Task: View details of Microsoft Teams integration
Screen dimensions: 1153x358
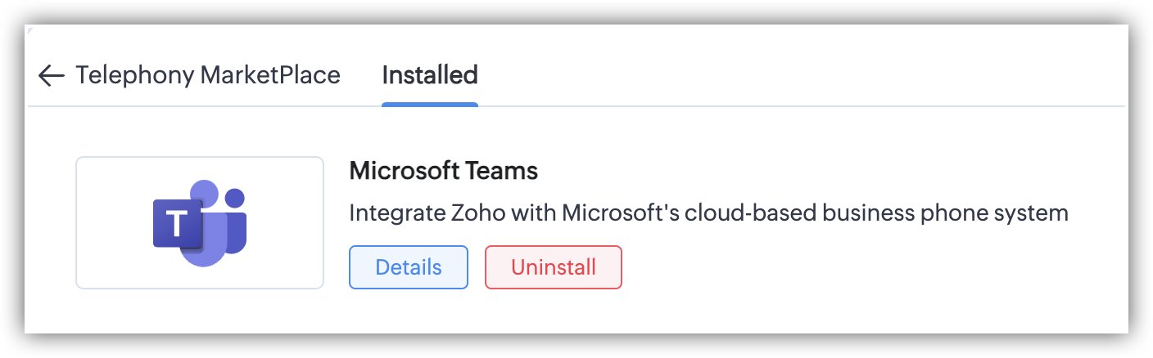Action: pyautogui.click(x=408, y=267)
